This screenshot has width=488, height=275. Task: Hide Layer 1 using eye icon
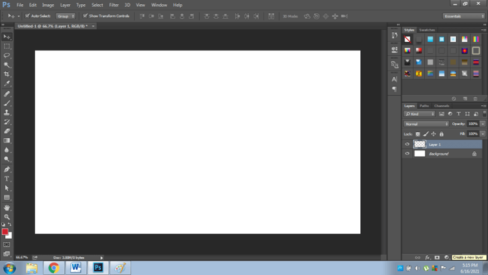pos(407,144)
